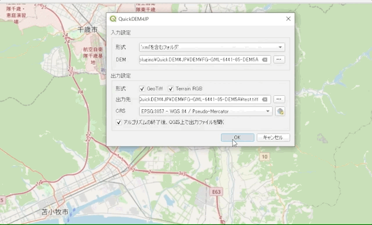Click the QuickDEM4JP logo icon in title bar
The image size is (372, 225).
113,19
